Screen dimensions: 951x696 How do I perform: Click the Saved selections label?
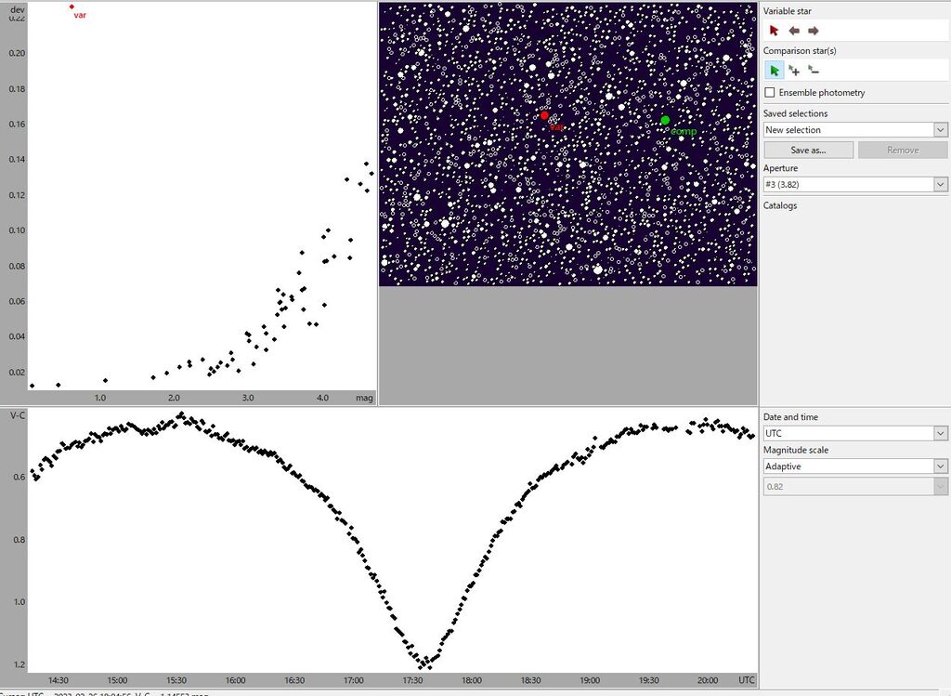tap(795, 113)
